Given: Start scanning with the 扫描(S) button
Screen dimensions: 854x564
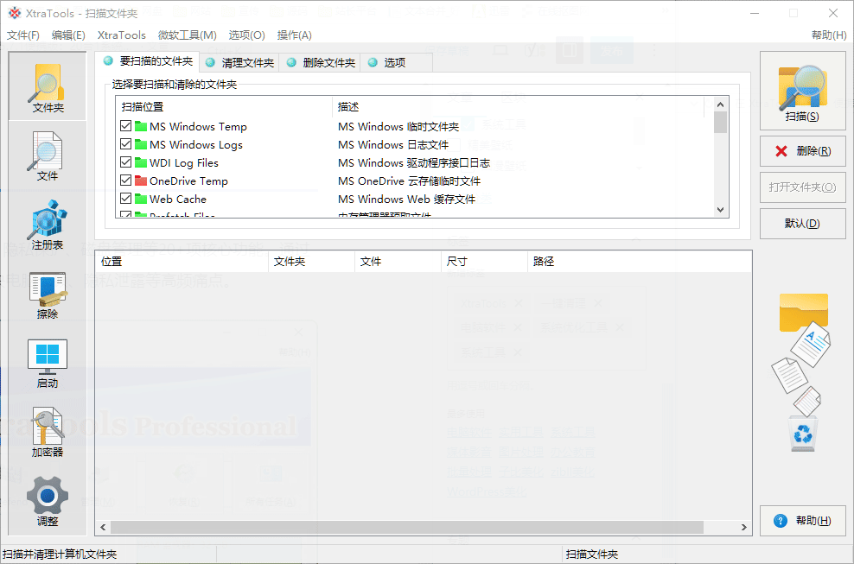Looking at the screenshot, I should click(x=802, y=91).
